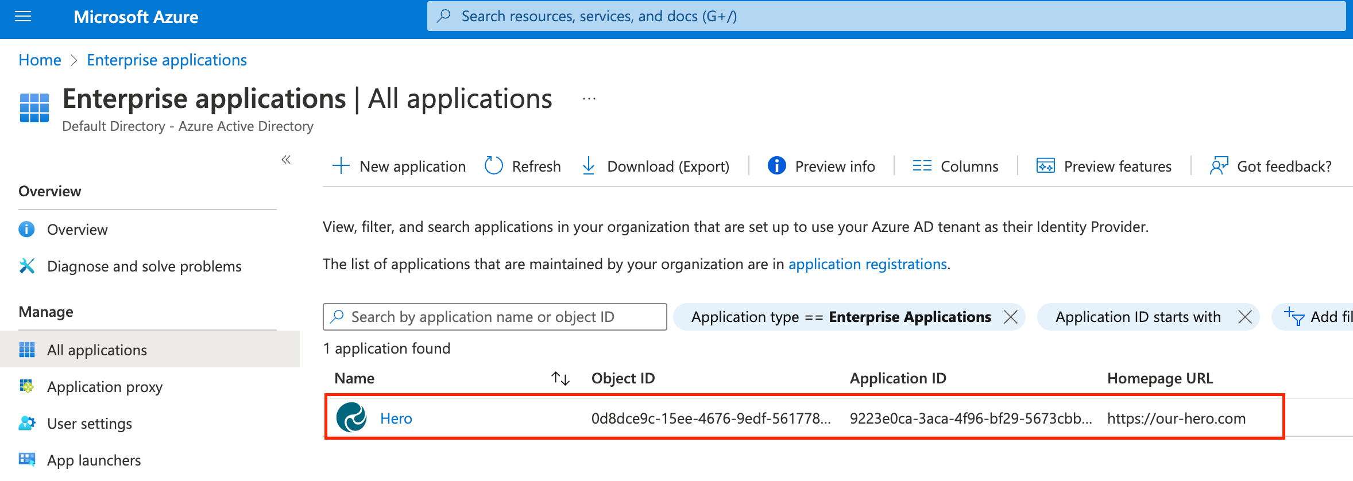
Task: Open Got feedback? label
Action: click(1284, 166)
